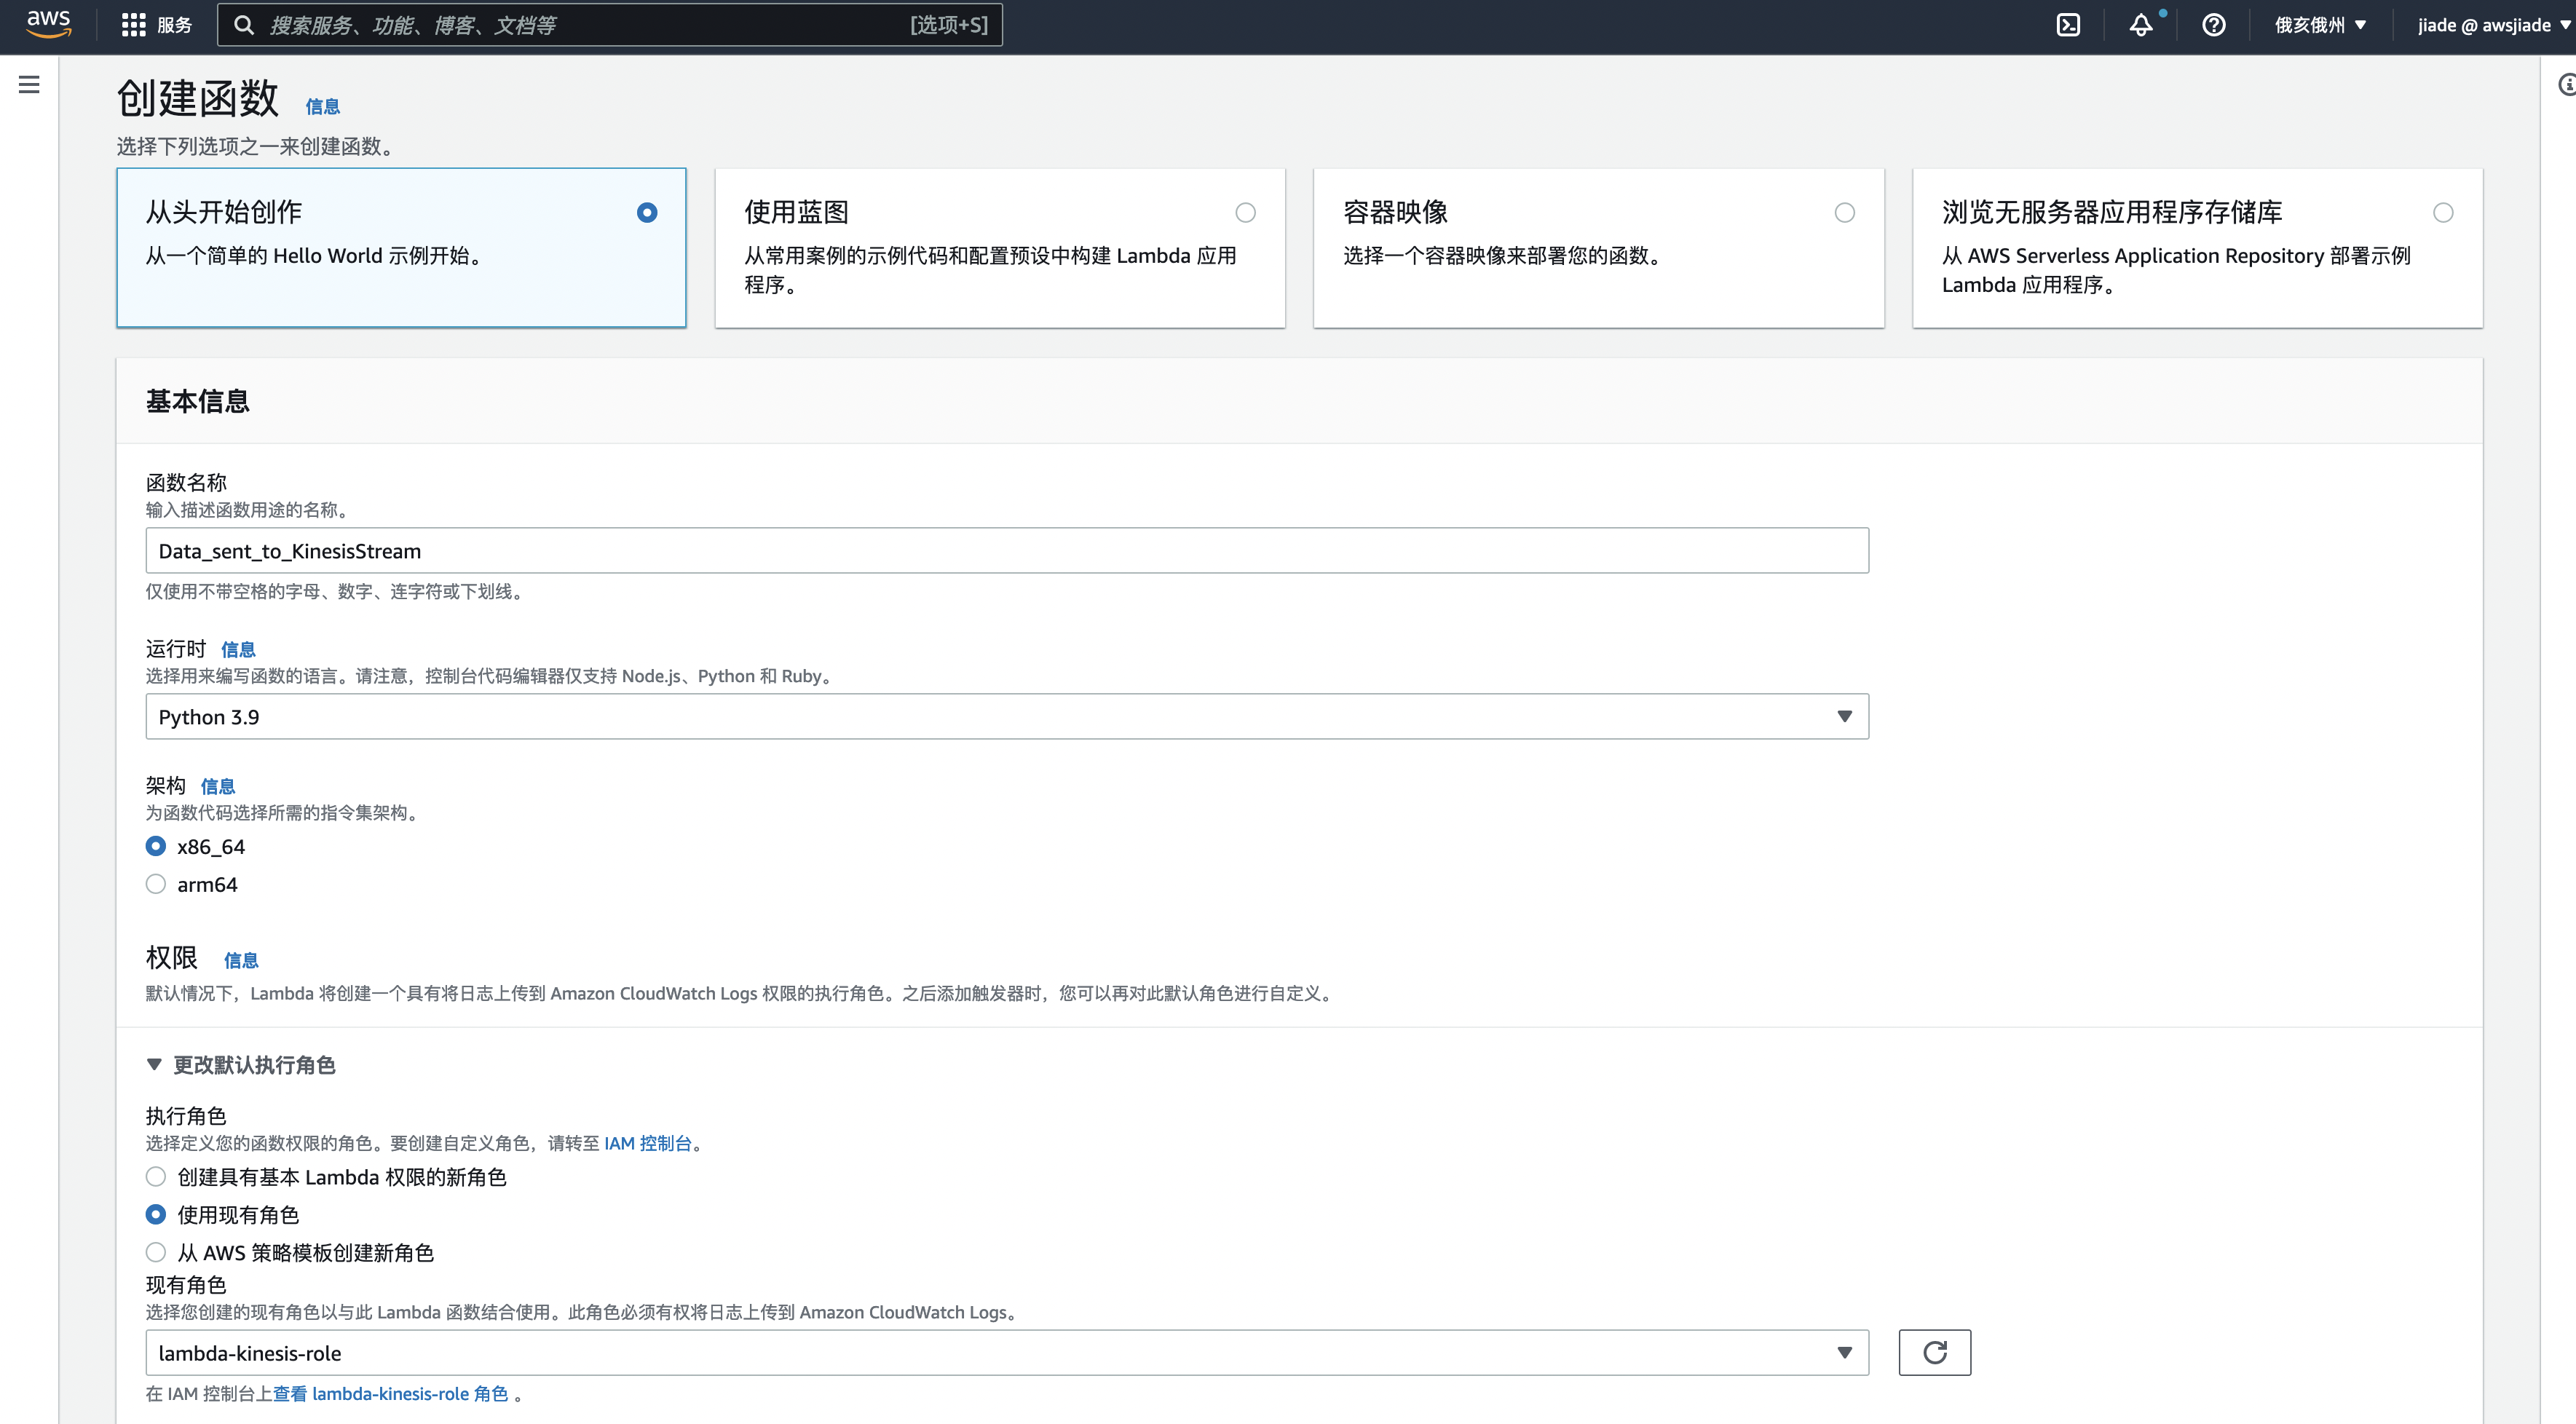This screenshot has width=2576, height=1424.
Task: Choose Create new role with basic Lambda permissions
Action: click(x=156, y=1177)
